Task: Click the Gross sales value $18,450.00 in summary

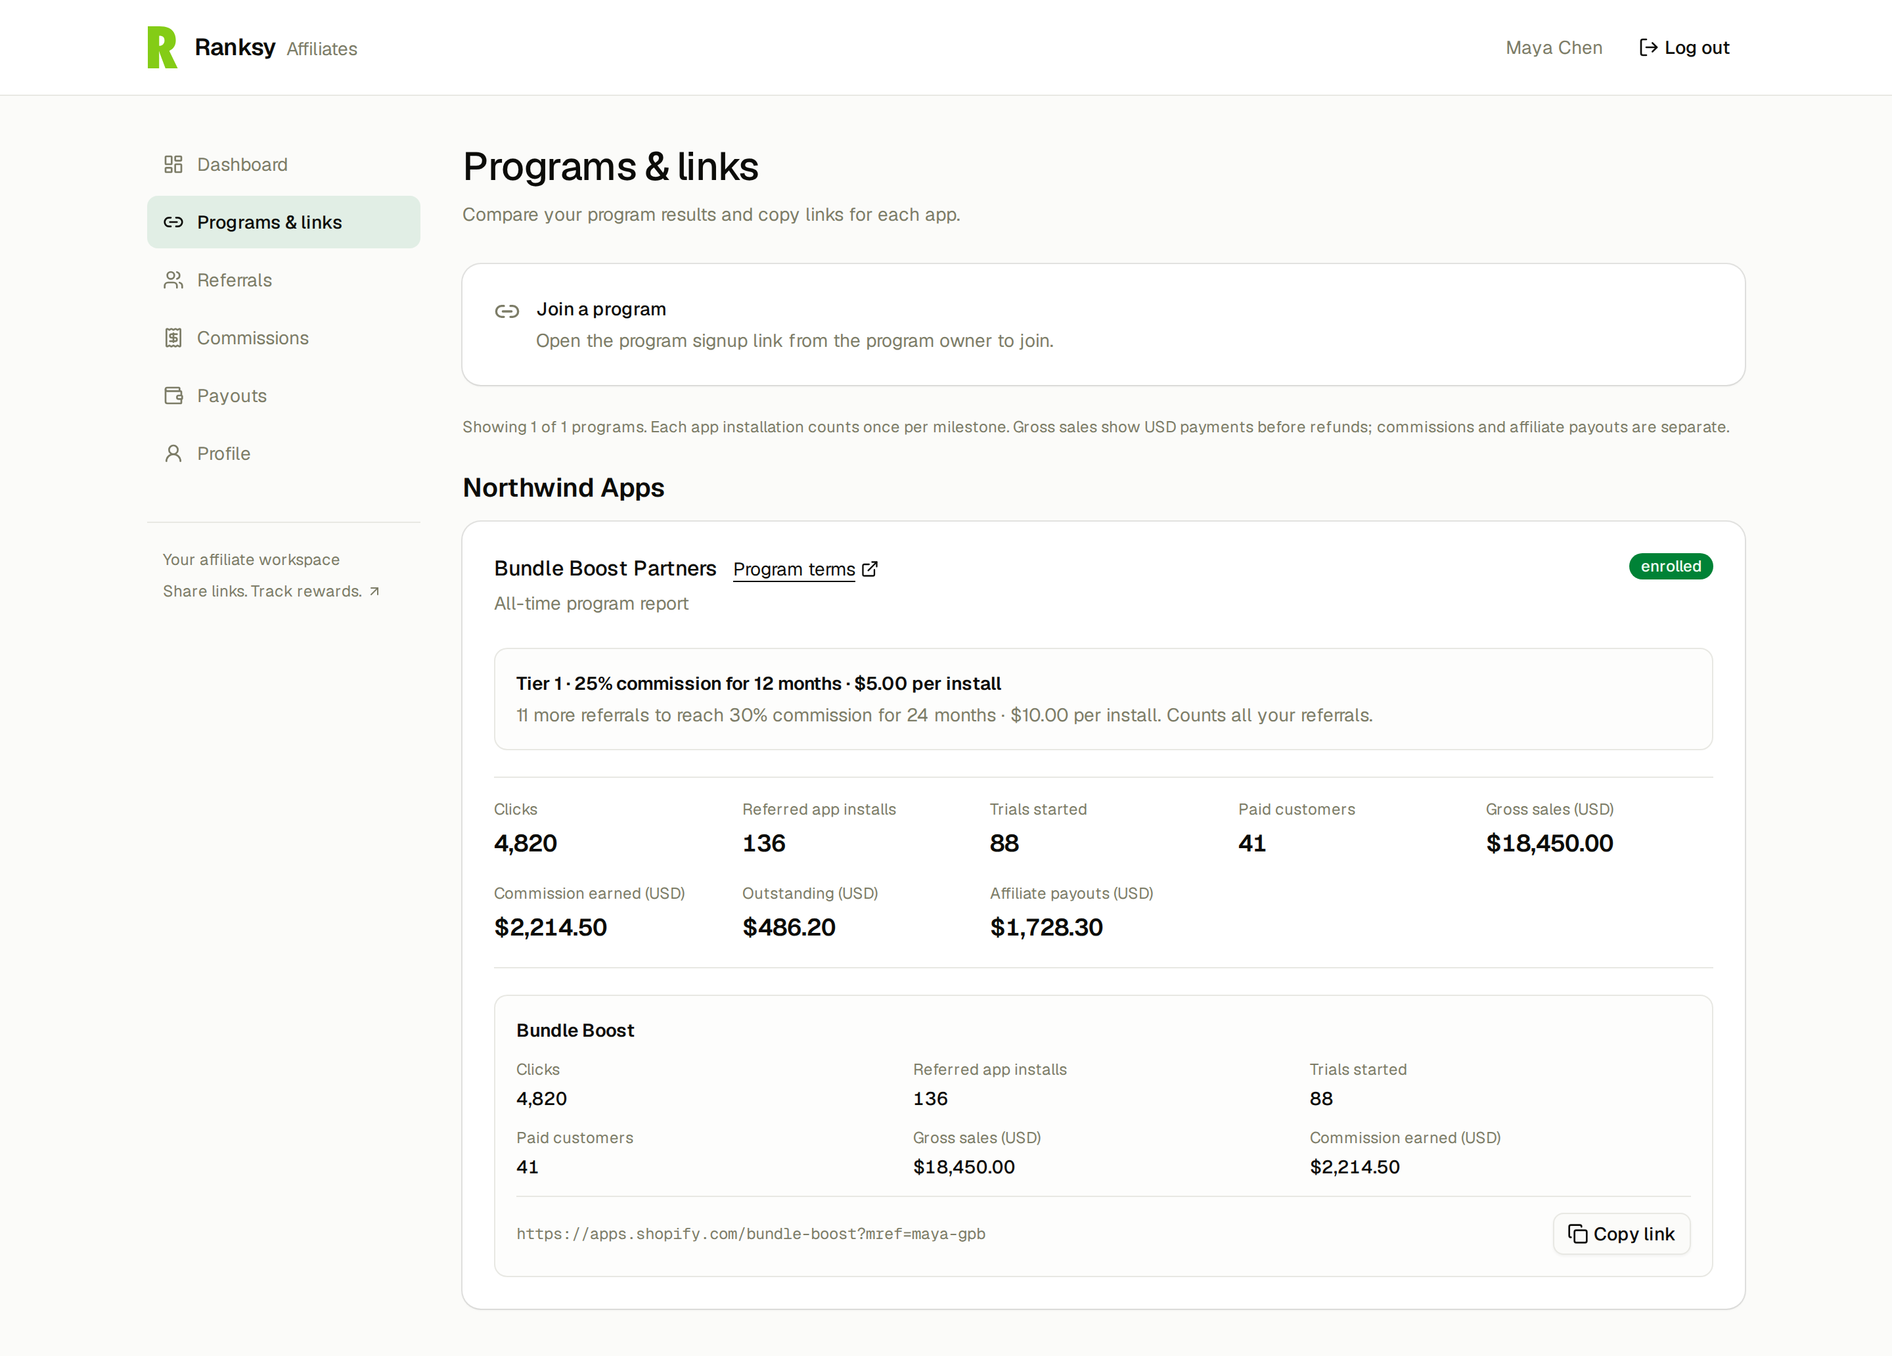Action: [1549, 843]
